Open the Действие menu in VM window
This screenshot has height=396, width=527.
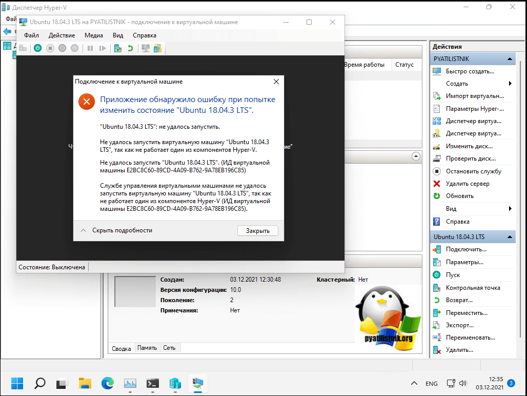(62, 35)
